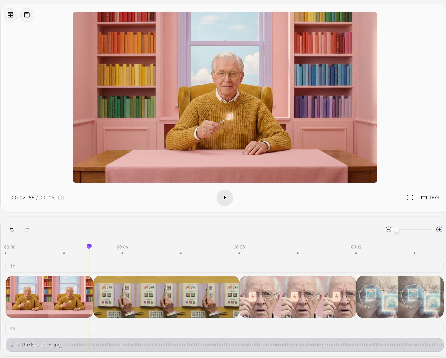Select the glasses reflection clip
Viewport: 446px width, 358px height.
[x=400, y=297]
